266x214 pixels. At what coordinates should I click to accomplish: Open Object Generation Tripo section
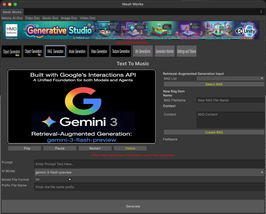tap(34, 51)
